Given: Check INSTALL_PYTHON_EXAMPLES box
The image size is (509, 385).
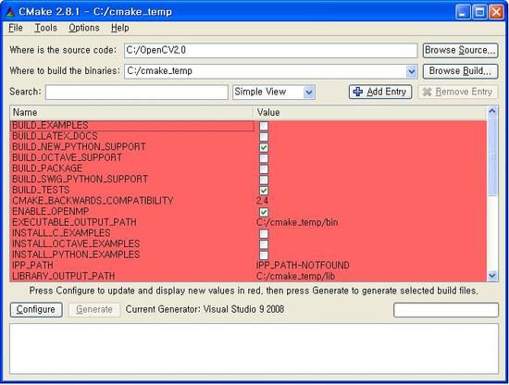Looking at the screenshot, I should coord(264,255).
